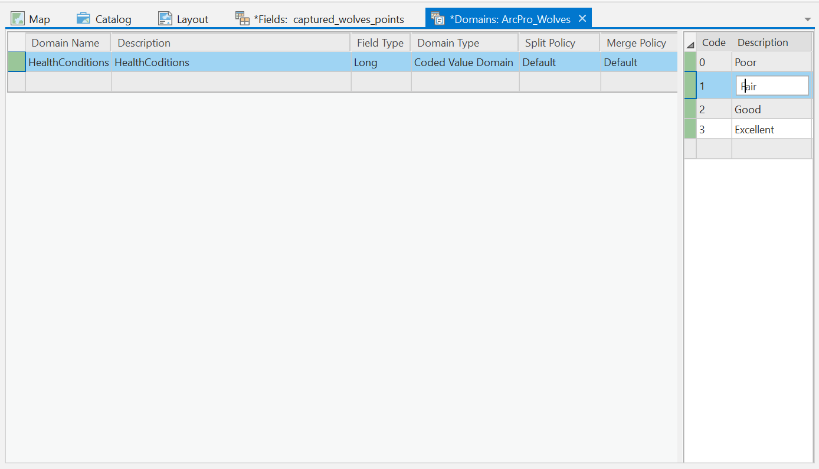This screenshot has width=819, height=469.
Task: Select the row marker for code 0
Action: pyautogui.click(x=690, y=62)
